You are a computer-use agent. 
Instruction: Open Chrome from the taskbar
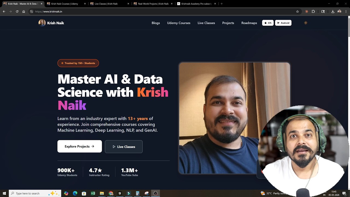tap(111, 193)
